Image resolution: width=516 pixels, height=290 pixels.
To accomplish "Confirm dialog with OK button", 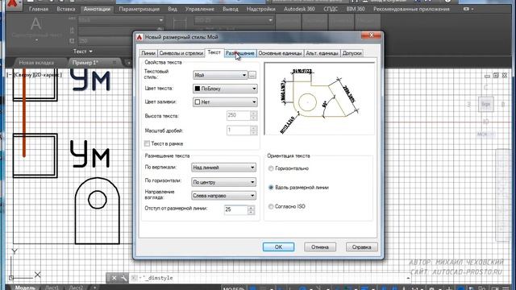I will coord(278,247).
